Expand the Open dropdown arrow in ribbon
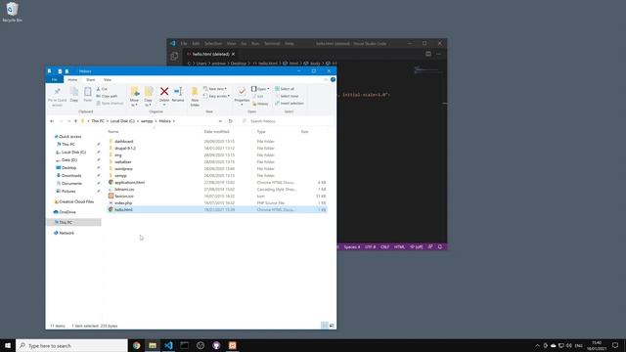The width and height of the screenshot is (626, 352). [268, 89]
